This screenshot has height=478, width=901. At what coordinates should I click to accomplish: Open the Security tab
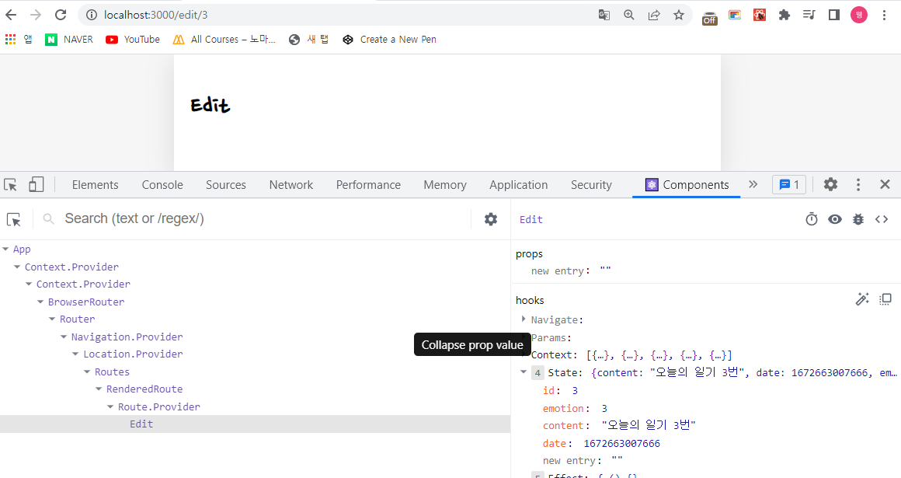[x=591, y=185]
